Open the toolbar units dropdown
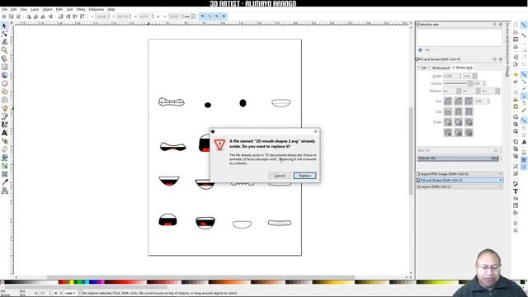This screenshot has width=528, height=297. coord(190,16)
